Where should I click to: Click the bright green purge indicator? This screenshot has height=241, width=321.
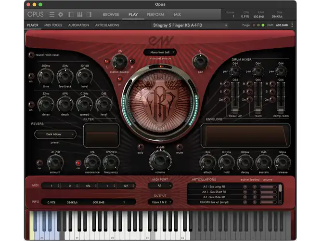[263, 25]
